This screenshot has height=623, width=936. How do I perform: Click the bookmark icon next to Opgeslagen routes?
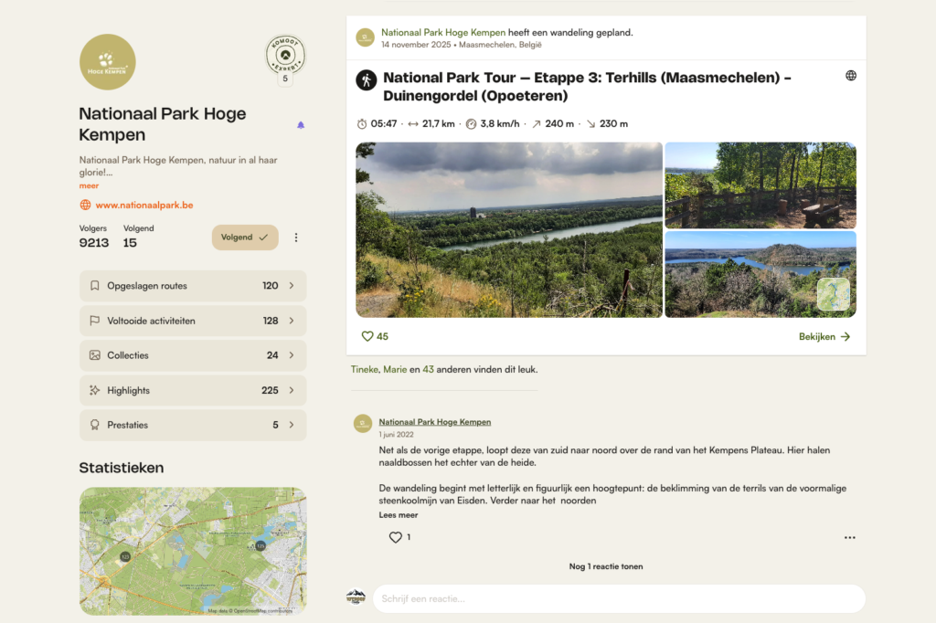94,285
